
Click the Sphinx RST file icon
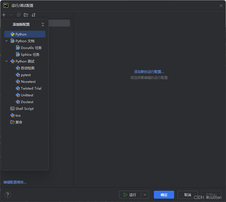pyautogui.click(x=18, y=54)
